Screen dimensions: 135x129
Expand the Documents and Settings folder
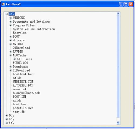click(x=11, y=21)
